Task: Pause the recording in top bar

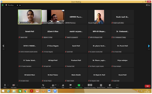Action: 18,5
